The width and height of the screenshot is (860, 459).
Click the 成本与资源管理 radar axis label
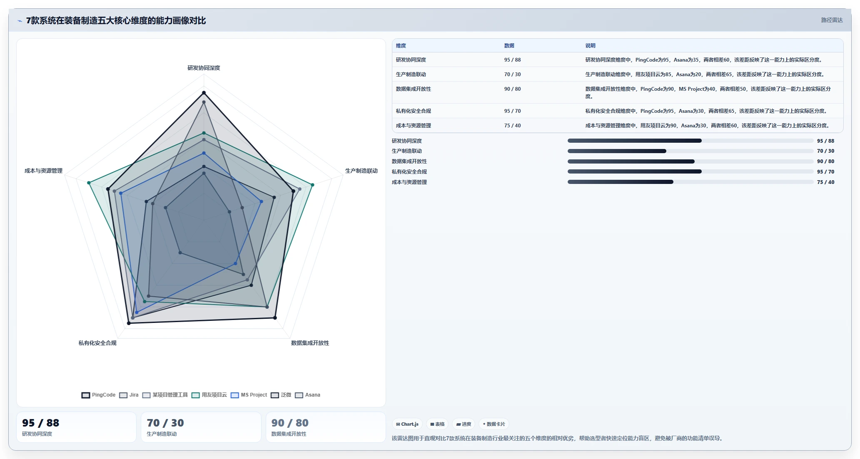43,171
